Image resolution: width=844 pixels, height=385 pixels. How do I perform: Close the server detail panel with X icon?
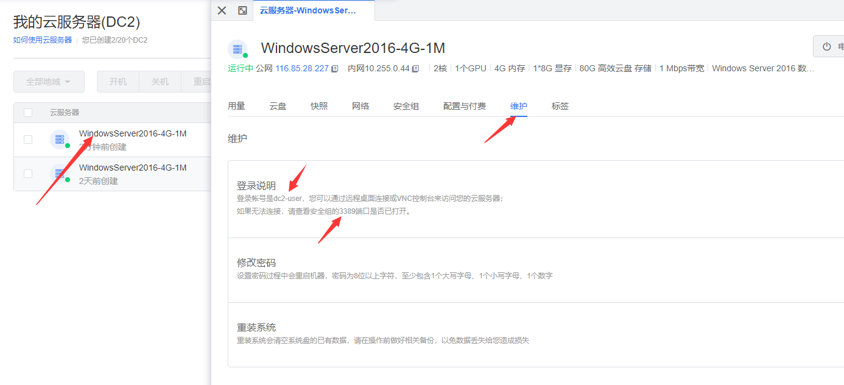click(x=222, y=10)
